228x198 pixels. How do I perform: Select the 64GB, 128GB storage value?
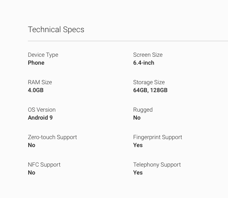pyautogui.click(x=150, y=90)
